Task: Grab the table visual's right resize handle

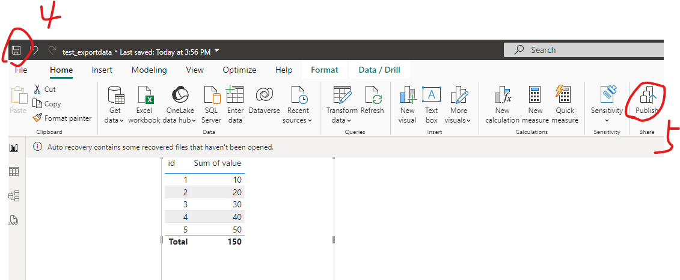Action: click(334, 240)
